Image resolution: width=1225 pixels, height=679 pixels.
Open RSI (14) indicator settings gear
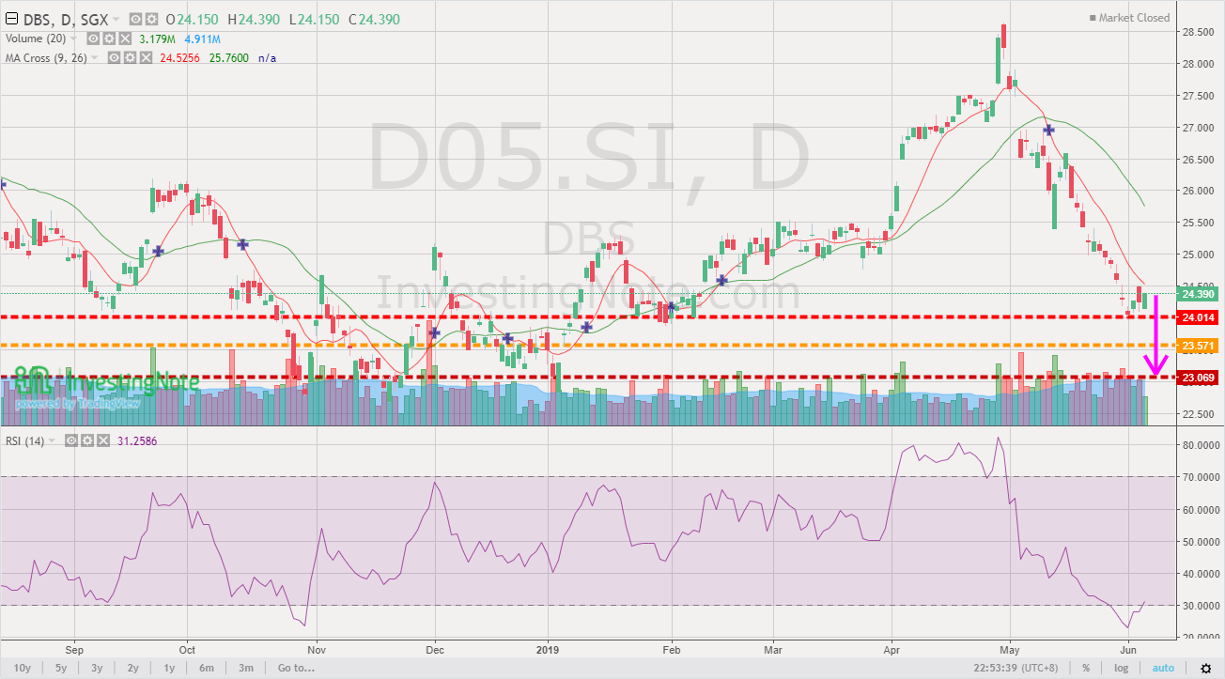click(86, 440)
